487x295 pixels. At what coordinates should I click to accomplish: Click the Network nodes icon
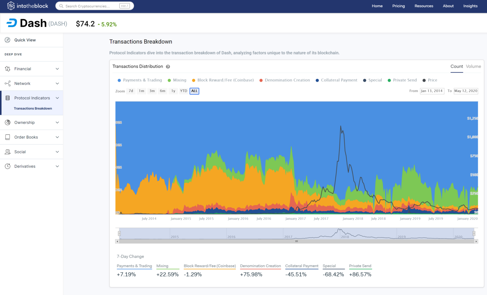coord(7,84)
